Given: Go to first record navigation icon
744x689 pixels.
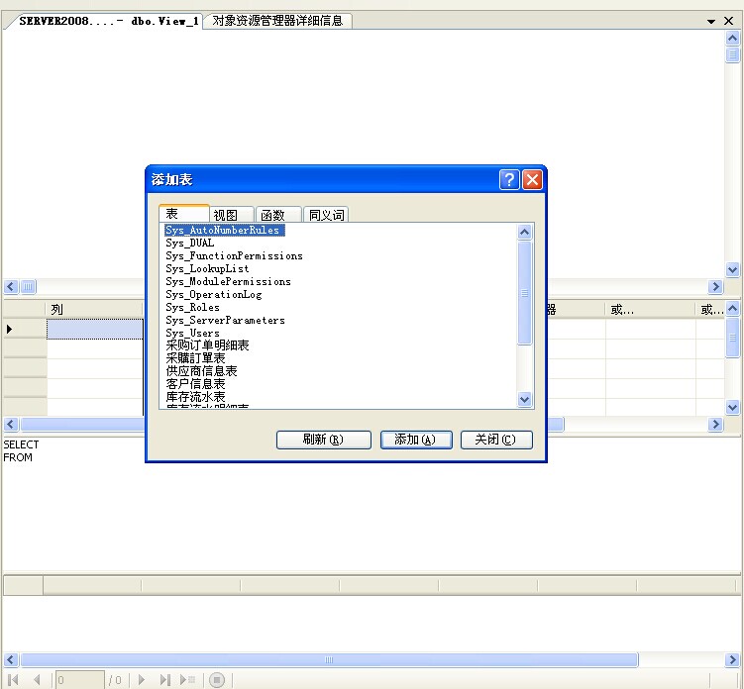Looking at the screenshot, I should click(13, 679).
